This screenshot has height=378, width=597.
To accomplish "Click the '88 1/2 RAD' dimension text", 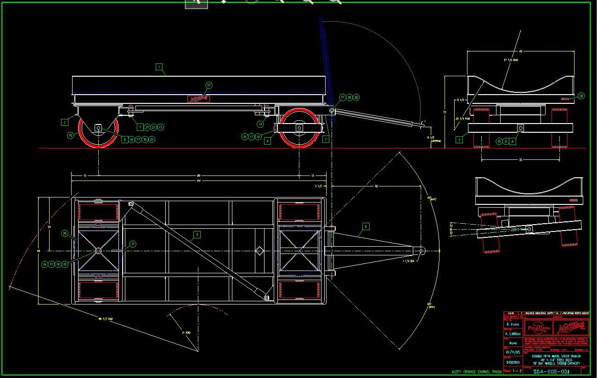I will 106,318.
